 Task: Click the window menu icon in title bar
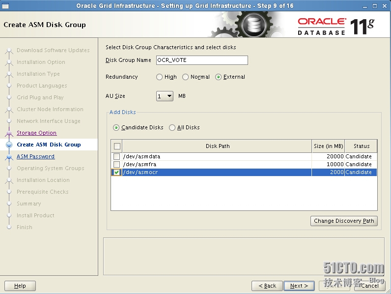(x=5, y=6)
